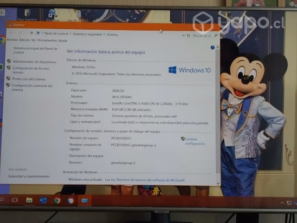Open the address bar history dropdown arrow
The image size is (297, 223).
click(x=183, y=35)
